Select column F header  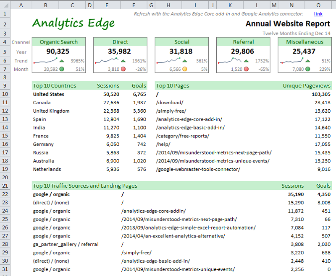pyautogui.click(x=134, y=5)
